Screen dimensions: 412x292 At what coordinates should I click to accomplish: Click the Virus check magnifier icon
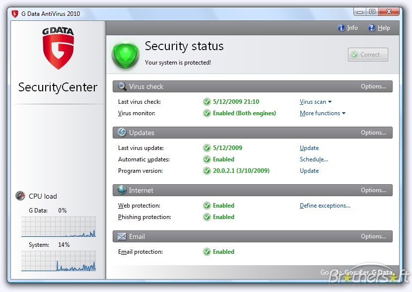coord(122,86)
